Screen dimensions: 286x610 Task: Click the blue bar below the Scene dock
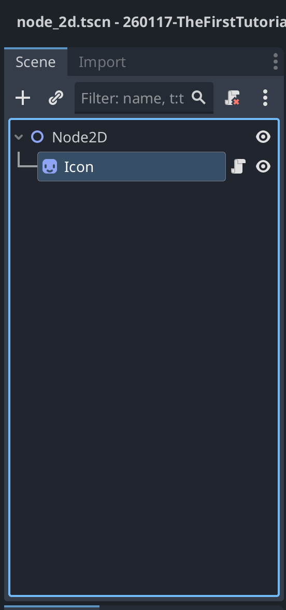[52, 606]
